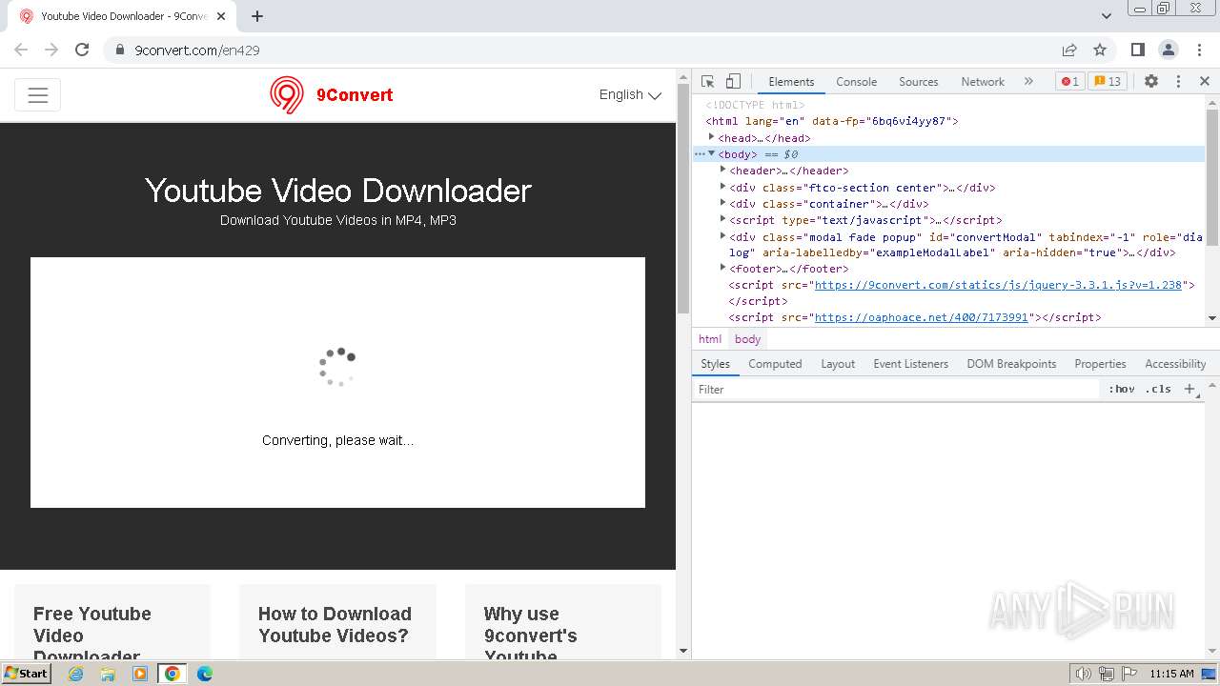The image size is (1220, 686).
Task: Switch to the Sources tab
Action: [x=918, y=82]
